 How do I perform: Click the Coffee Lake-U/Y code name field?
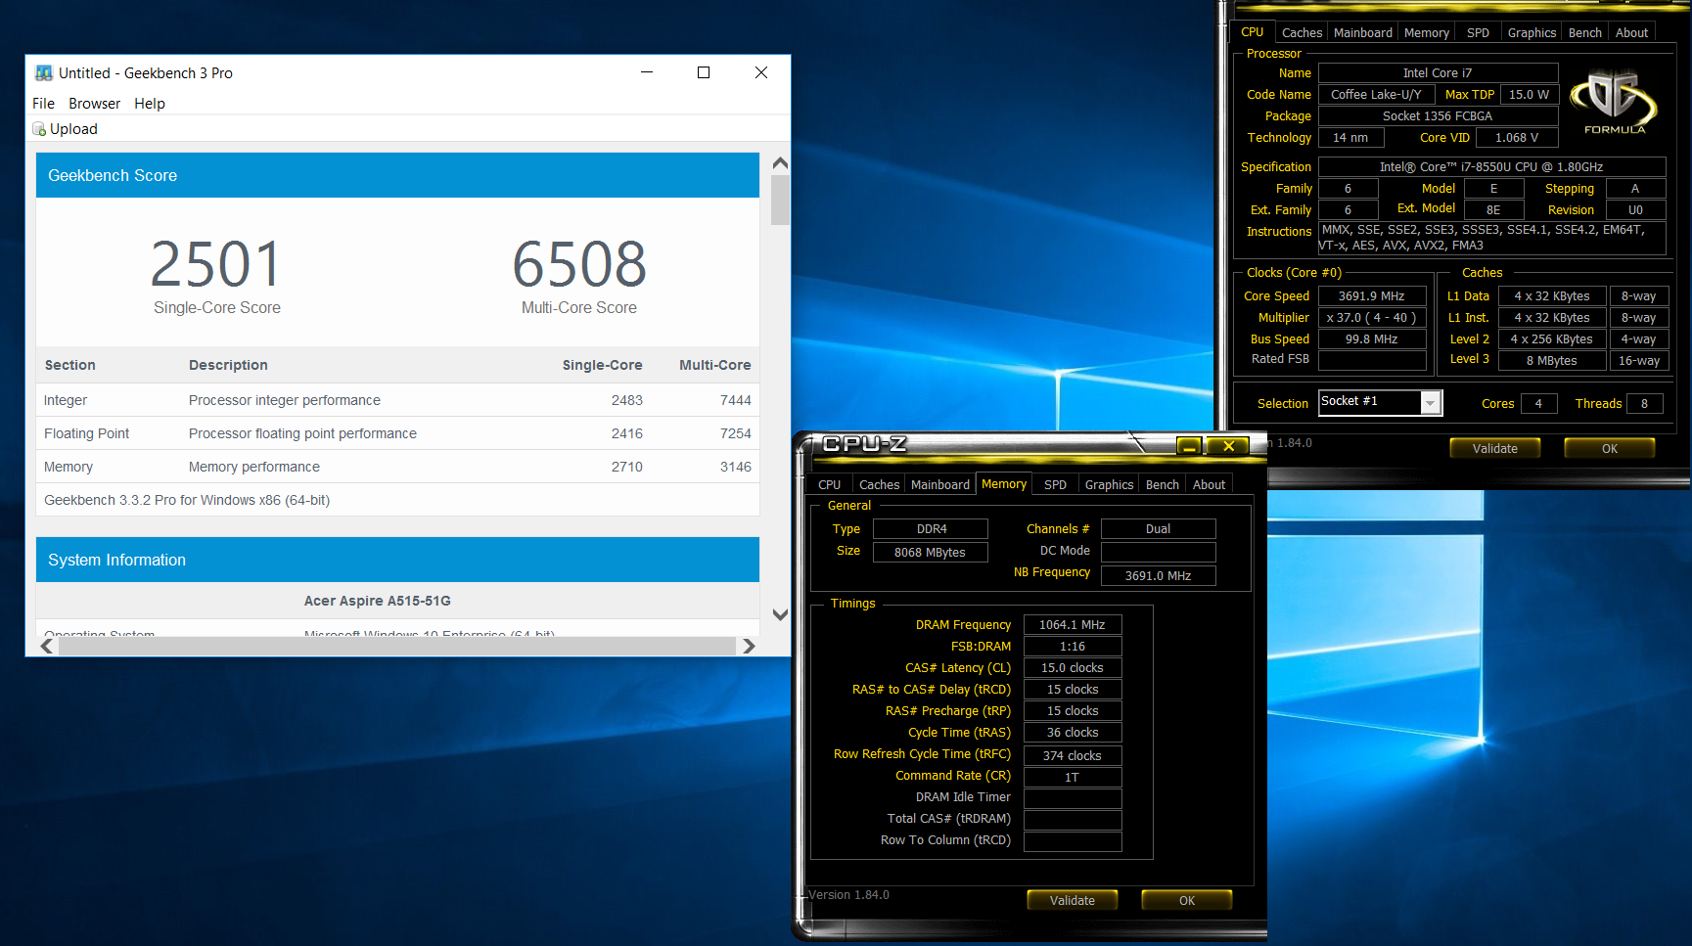coord(1376,95)
